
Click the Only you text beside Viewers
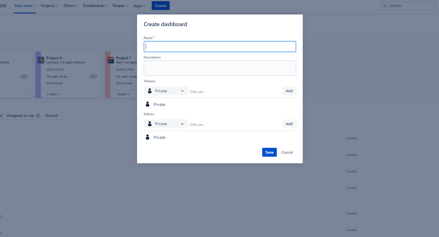click(x=197, y=92)
